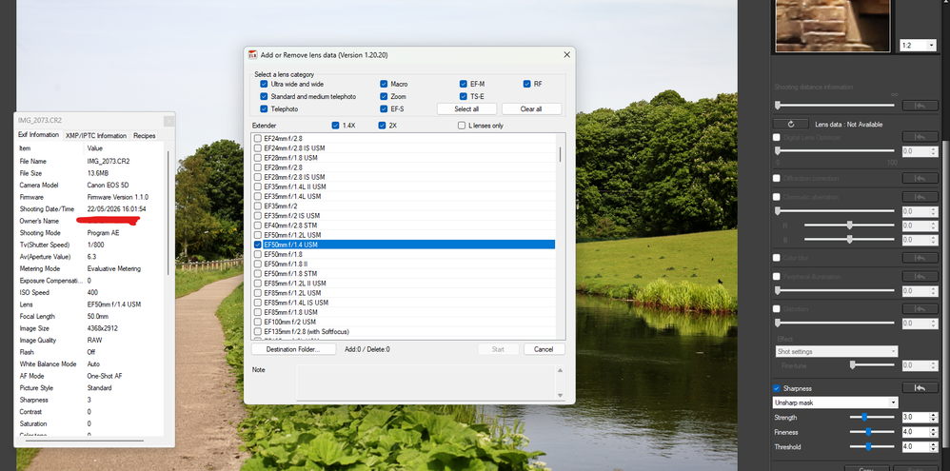The image size is (950, 471).
Task: Click the revert arrow beside Peripheral illumination
Action: (x=920, y=277)
